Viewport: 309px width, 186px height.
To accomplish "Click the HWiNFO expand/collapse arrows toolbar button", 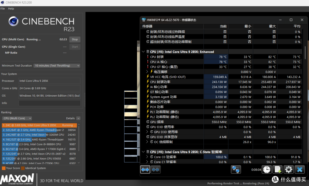I will [x=145, y=169].
